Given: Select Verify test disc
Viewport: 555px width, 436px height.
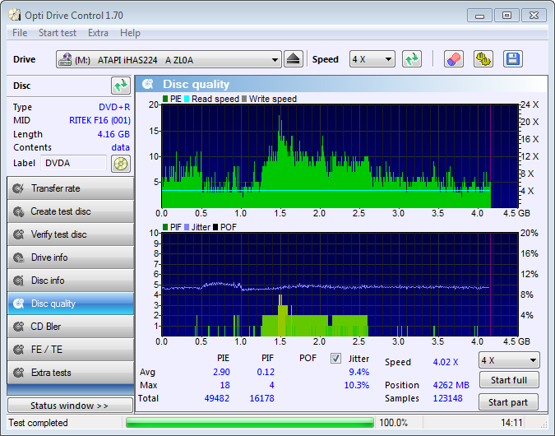Looking at the screenshot, I should click(x=71, y=234).
